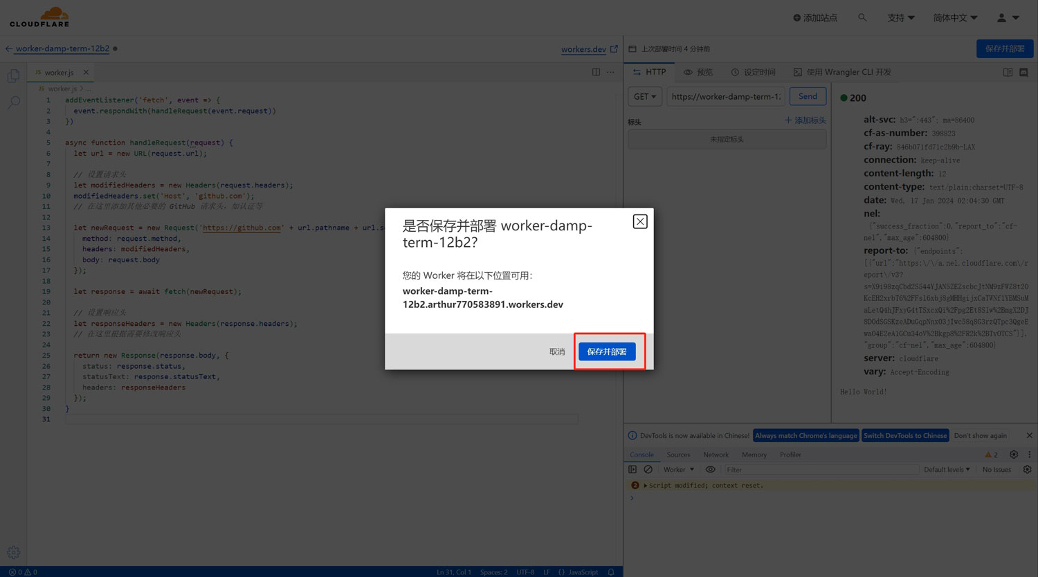
Task: Dismiss the DevTools language banner
Action: click(x=1029, y=435)
